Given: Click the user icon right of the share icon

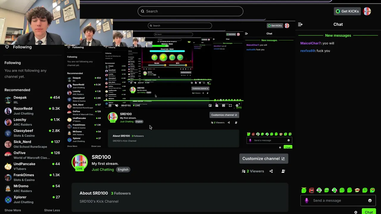Looking at the screenshot, I should pyautogui.click(x=283, y=171).
